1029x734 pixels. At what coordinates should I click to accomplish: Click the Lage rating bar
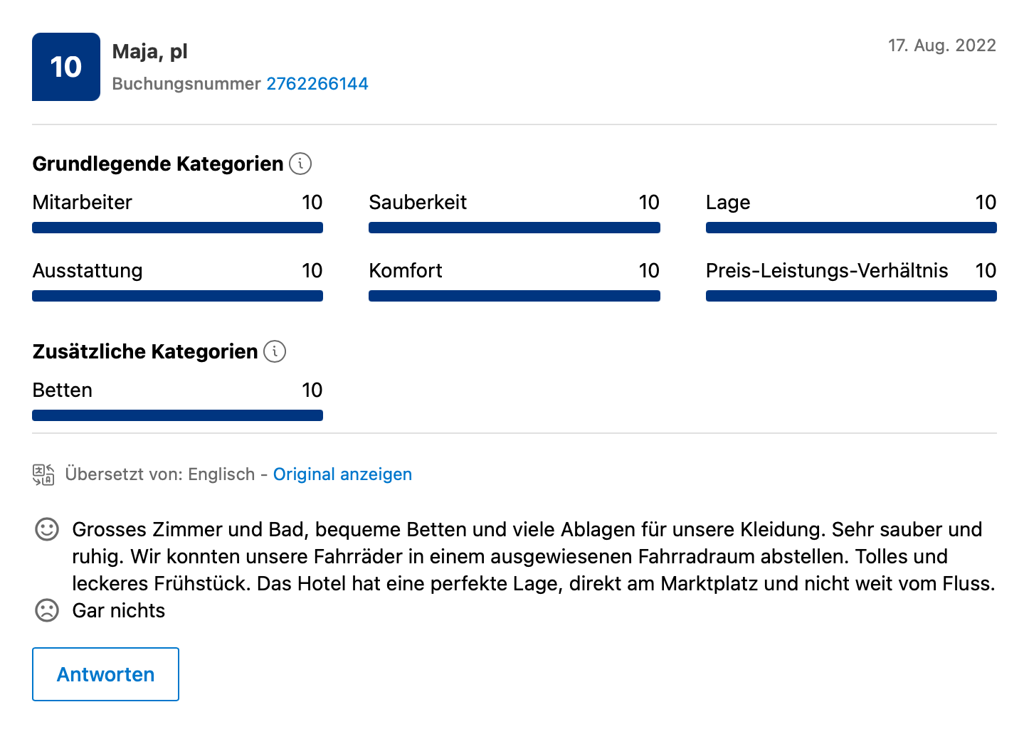(x=851, y=228)
